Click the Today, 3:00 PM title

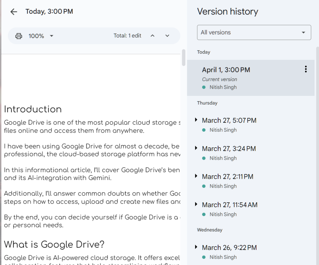point(49,12)
